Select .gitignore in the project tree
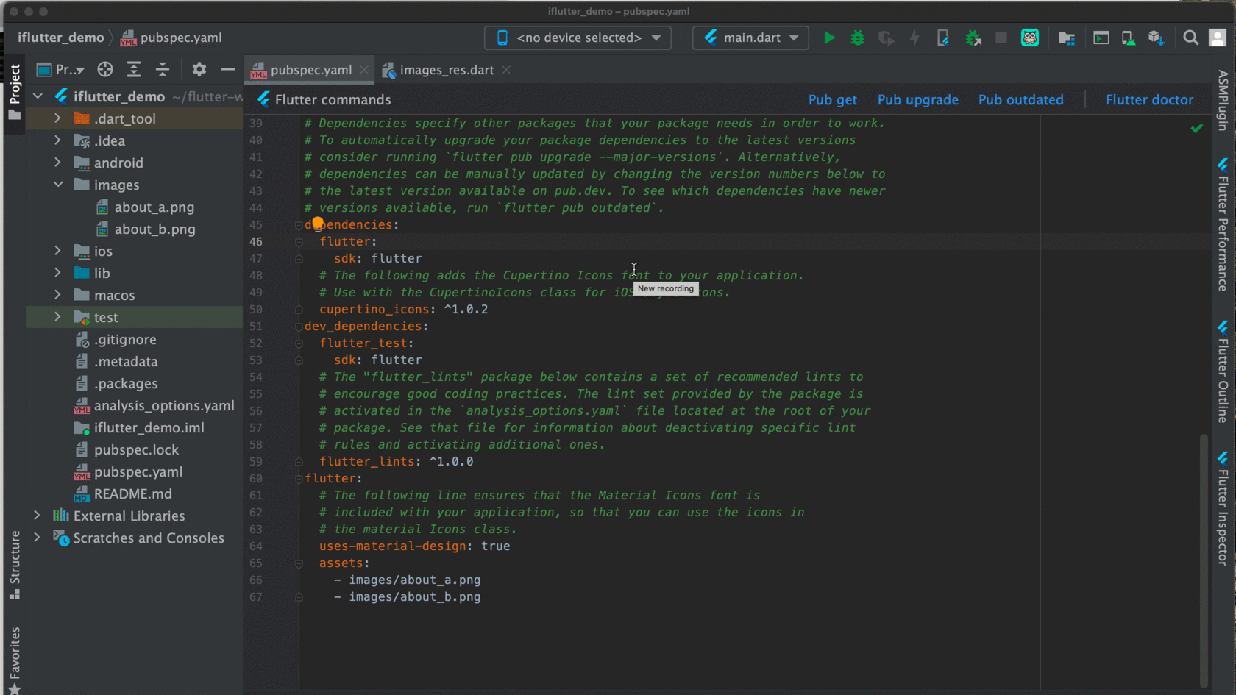 pyautogui.click(x=125, y=339)
